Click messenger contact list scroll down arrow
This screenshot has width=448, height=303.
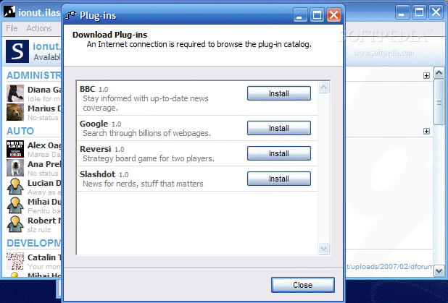pos(439,270)
